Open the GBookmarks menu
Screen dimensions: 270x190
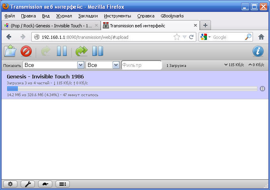tap(172, 16)
